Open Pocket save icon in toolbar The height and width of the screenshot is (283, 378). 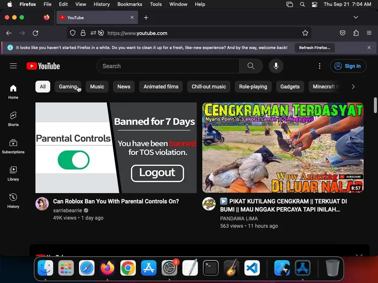(x=343, y=33)
